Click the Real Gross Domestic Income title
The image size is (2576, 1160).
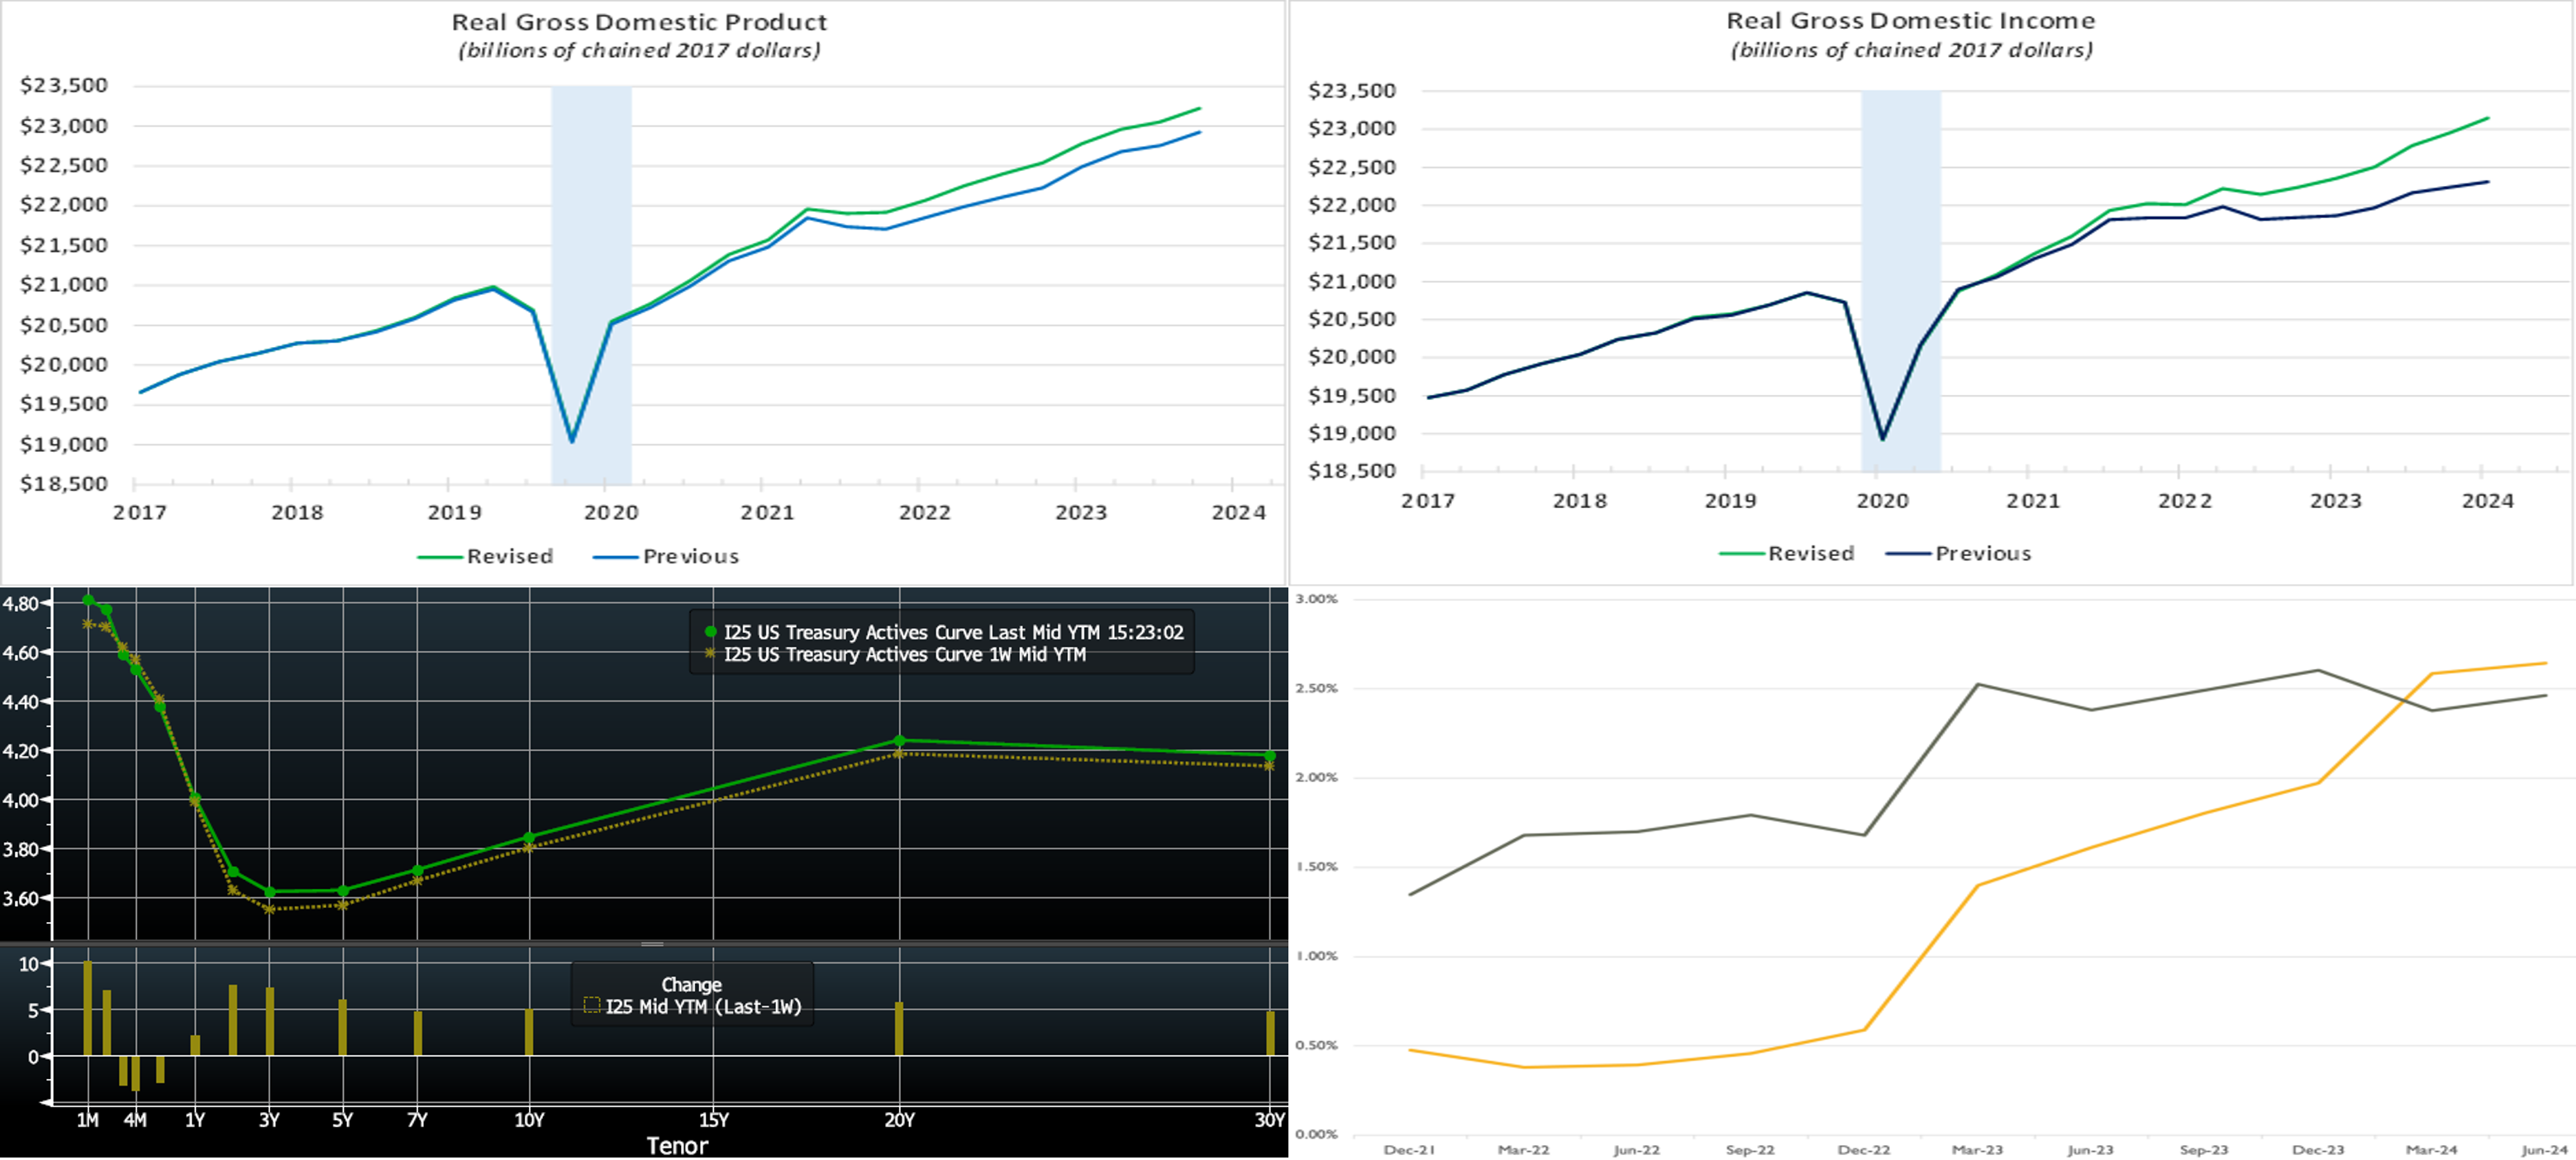click(x=1910, y=21)
